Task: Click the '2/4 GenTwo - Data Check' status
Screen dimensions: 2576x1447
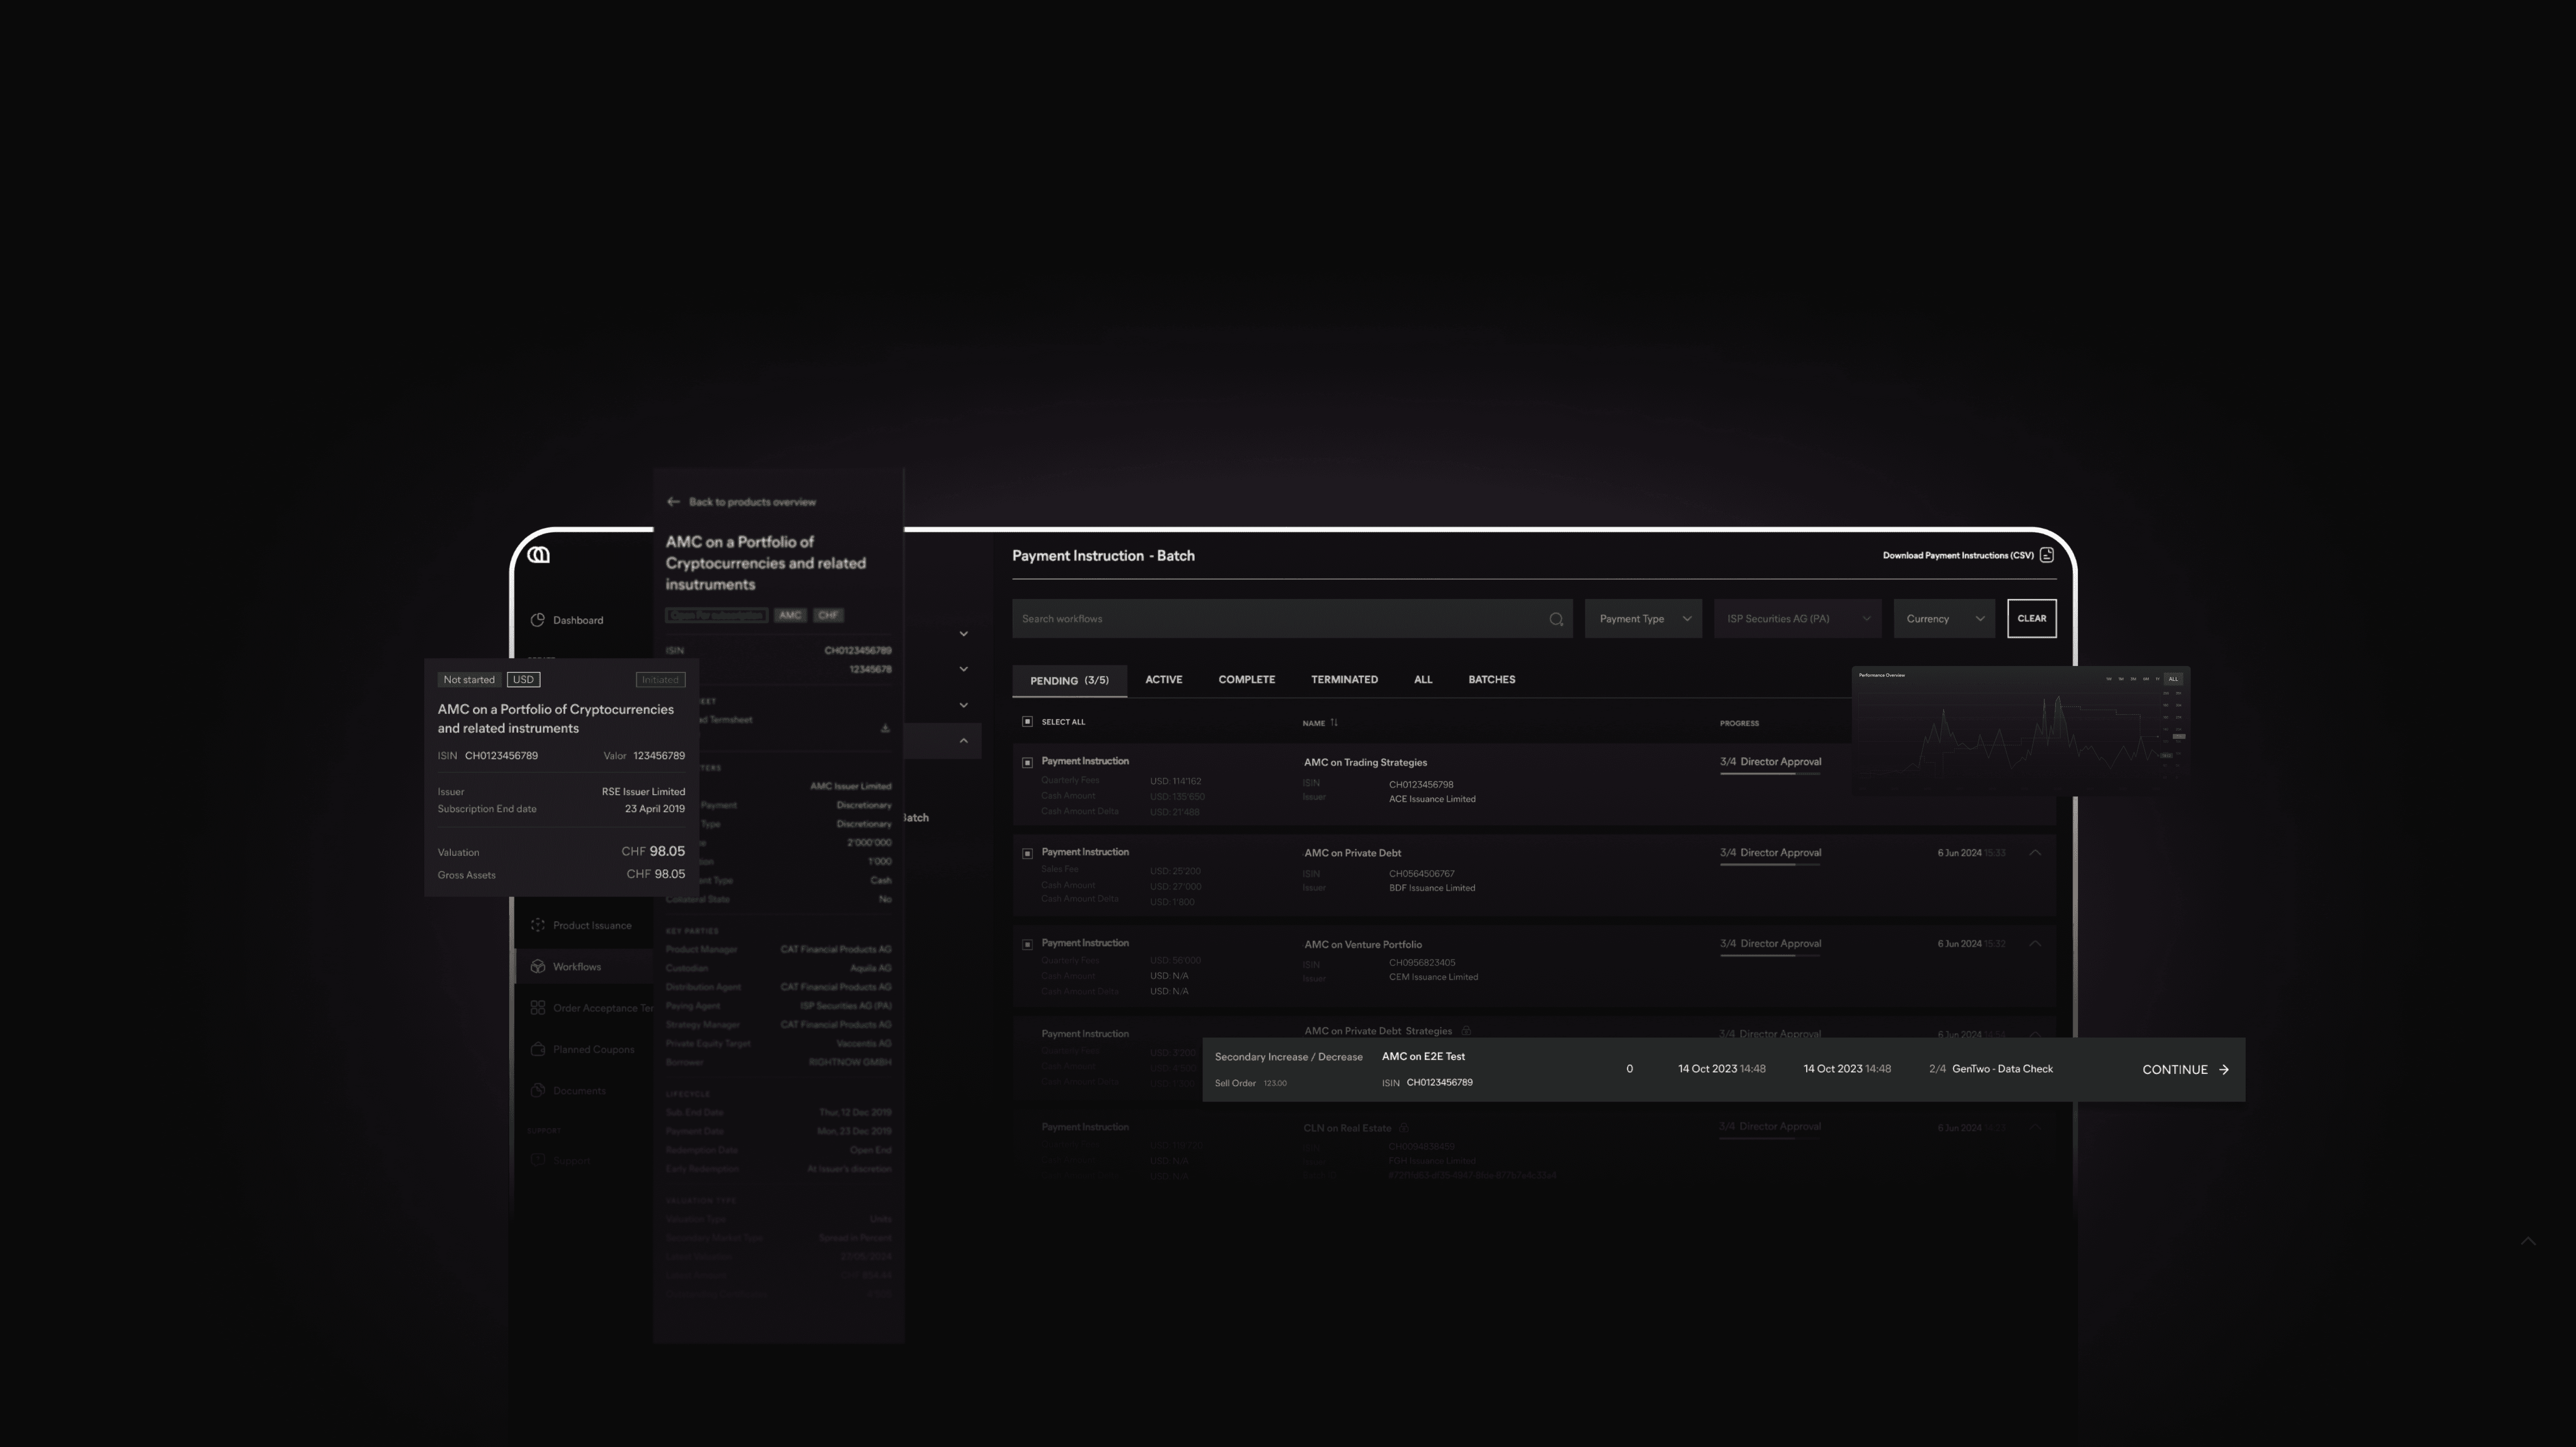Action: coord(1990,1069)
